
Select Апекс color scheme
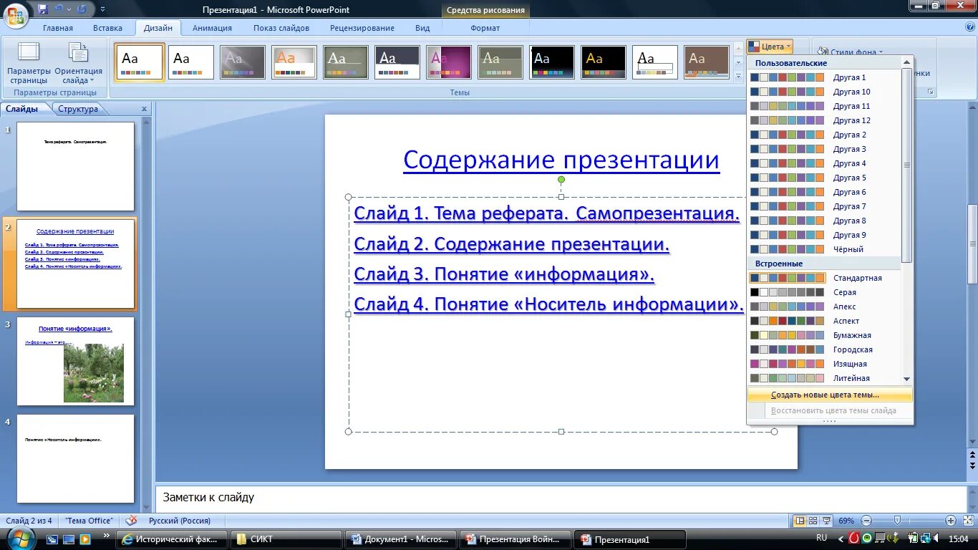[x=825, y=307]
